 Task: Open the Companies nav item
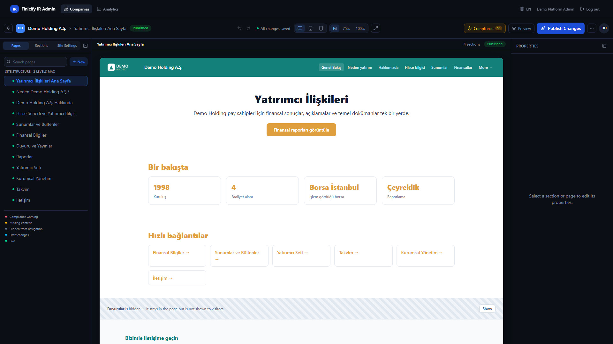(77, 9)
